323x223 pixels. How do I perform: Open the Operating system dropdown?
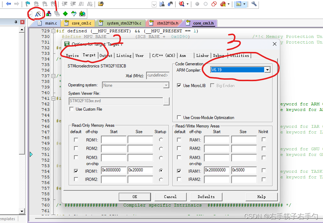166,85
